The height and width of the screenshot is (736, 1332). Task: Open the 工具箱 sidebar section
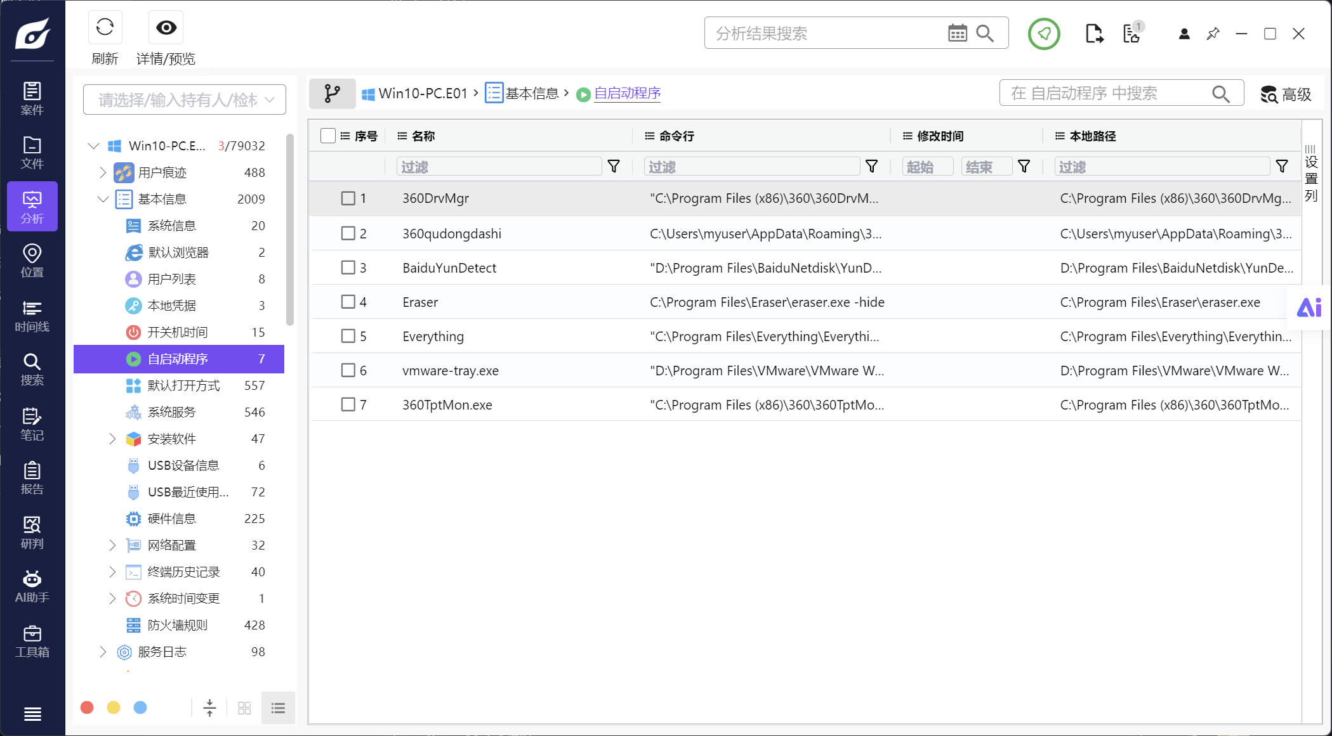[x=32, y=640]
